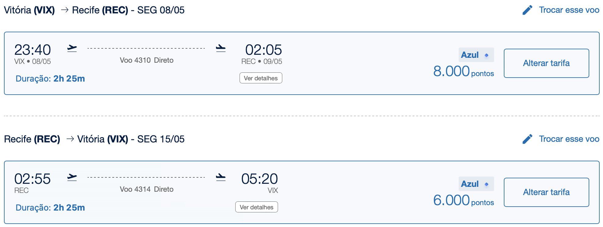This screenshot has width=603, height=227.
Task: Click the Azul diamond badge on 6.000 pontos fare
Action: [476, 184]
